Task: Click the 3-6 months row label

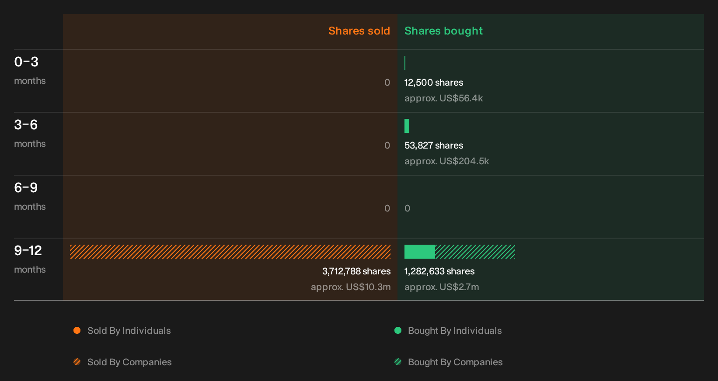Action: click(x=30, y=133)
